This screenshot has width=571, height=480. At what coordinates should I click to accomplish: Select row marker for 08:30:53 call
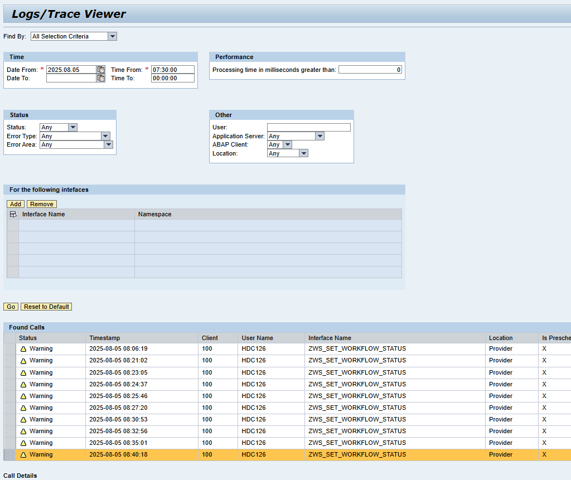tap(9, 420)
